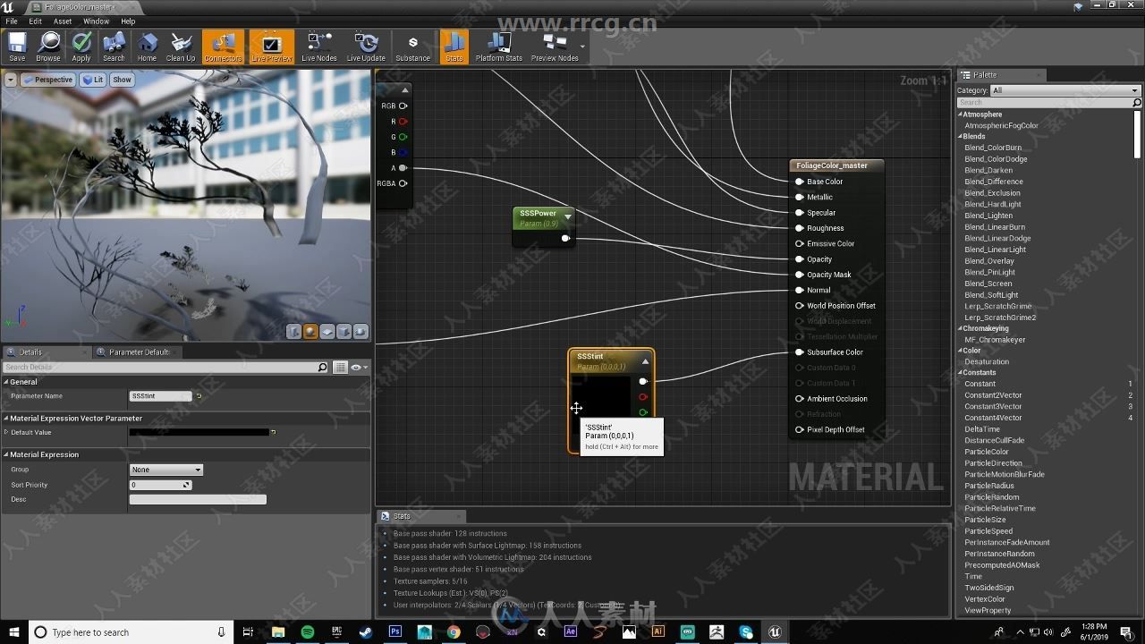Toggle the Stats toolbar button
This screenshot has width=1145, height=644.
(454, 47)
